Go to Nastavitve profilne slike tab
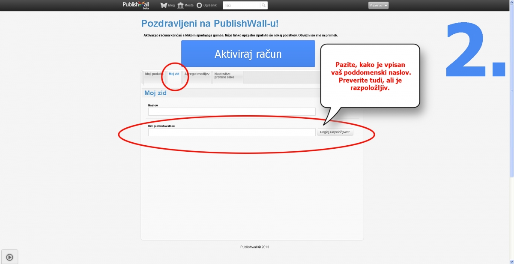514x264 pixels. pos(227,76)
